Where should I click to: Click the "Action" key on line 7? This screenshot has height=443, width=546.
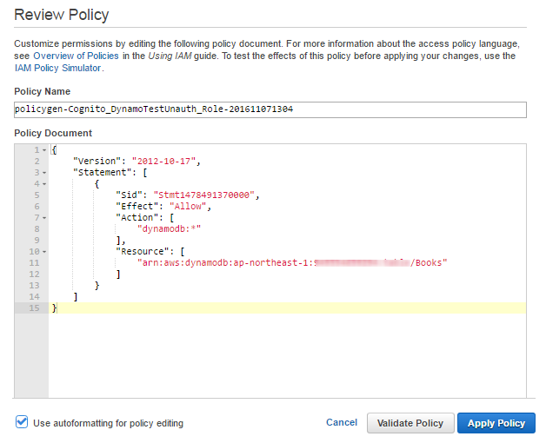(x=136, y=218)
